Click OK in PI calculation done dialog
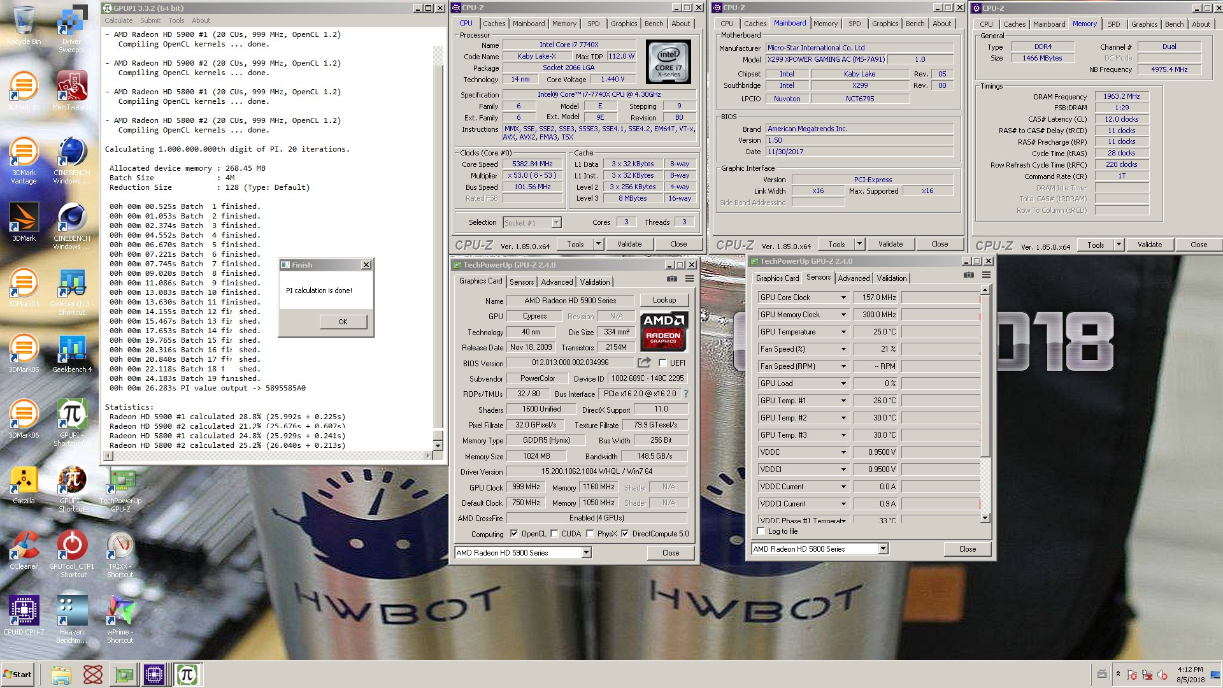Viewport: 1223px width, 688px height. pyautogui.click(x=343, y=322)
